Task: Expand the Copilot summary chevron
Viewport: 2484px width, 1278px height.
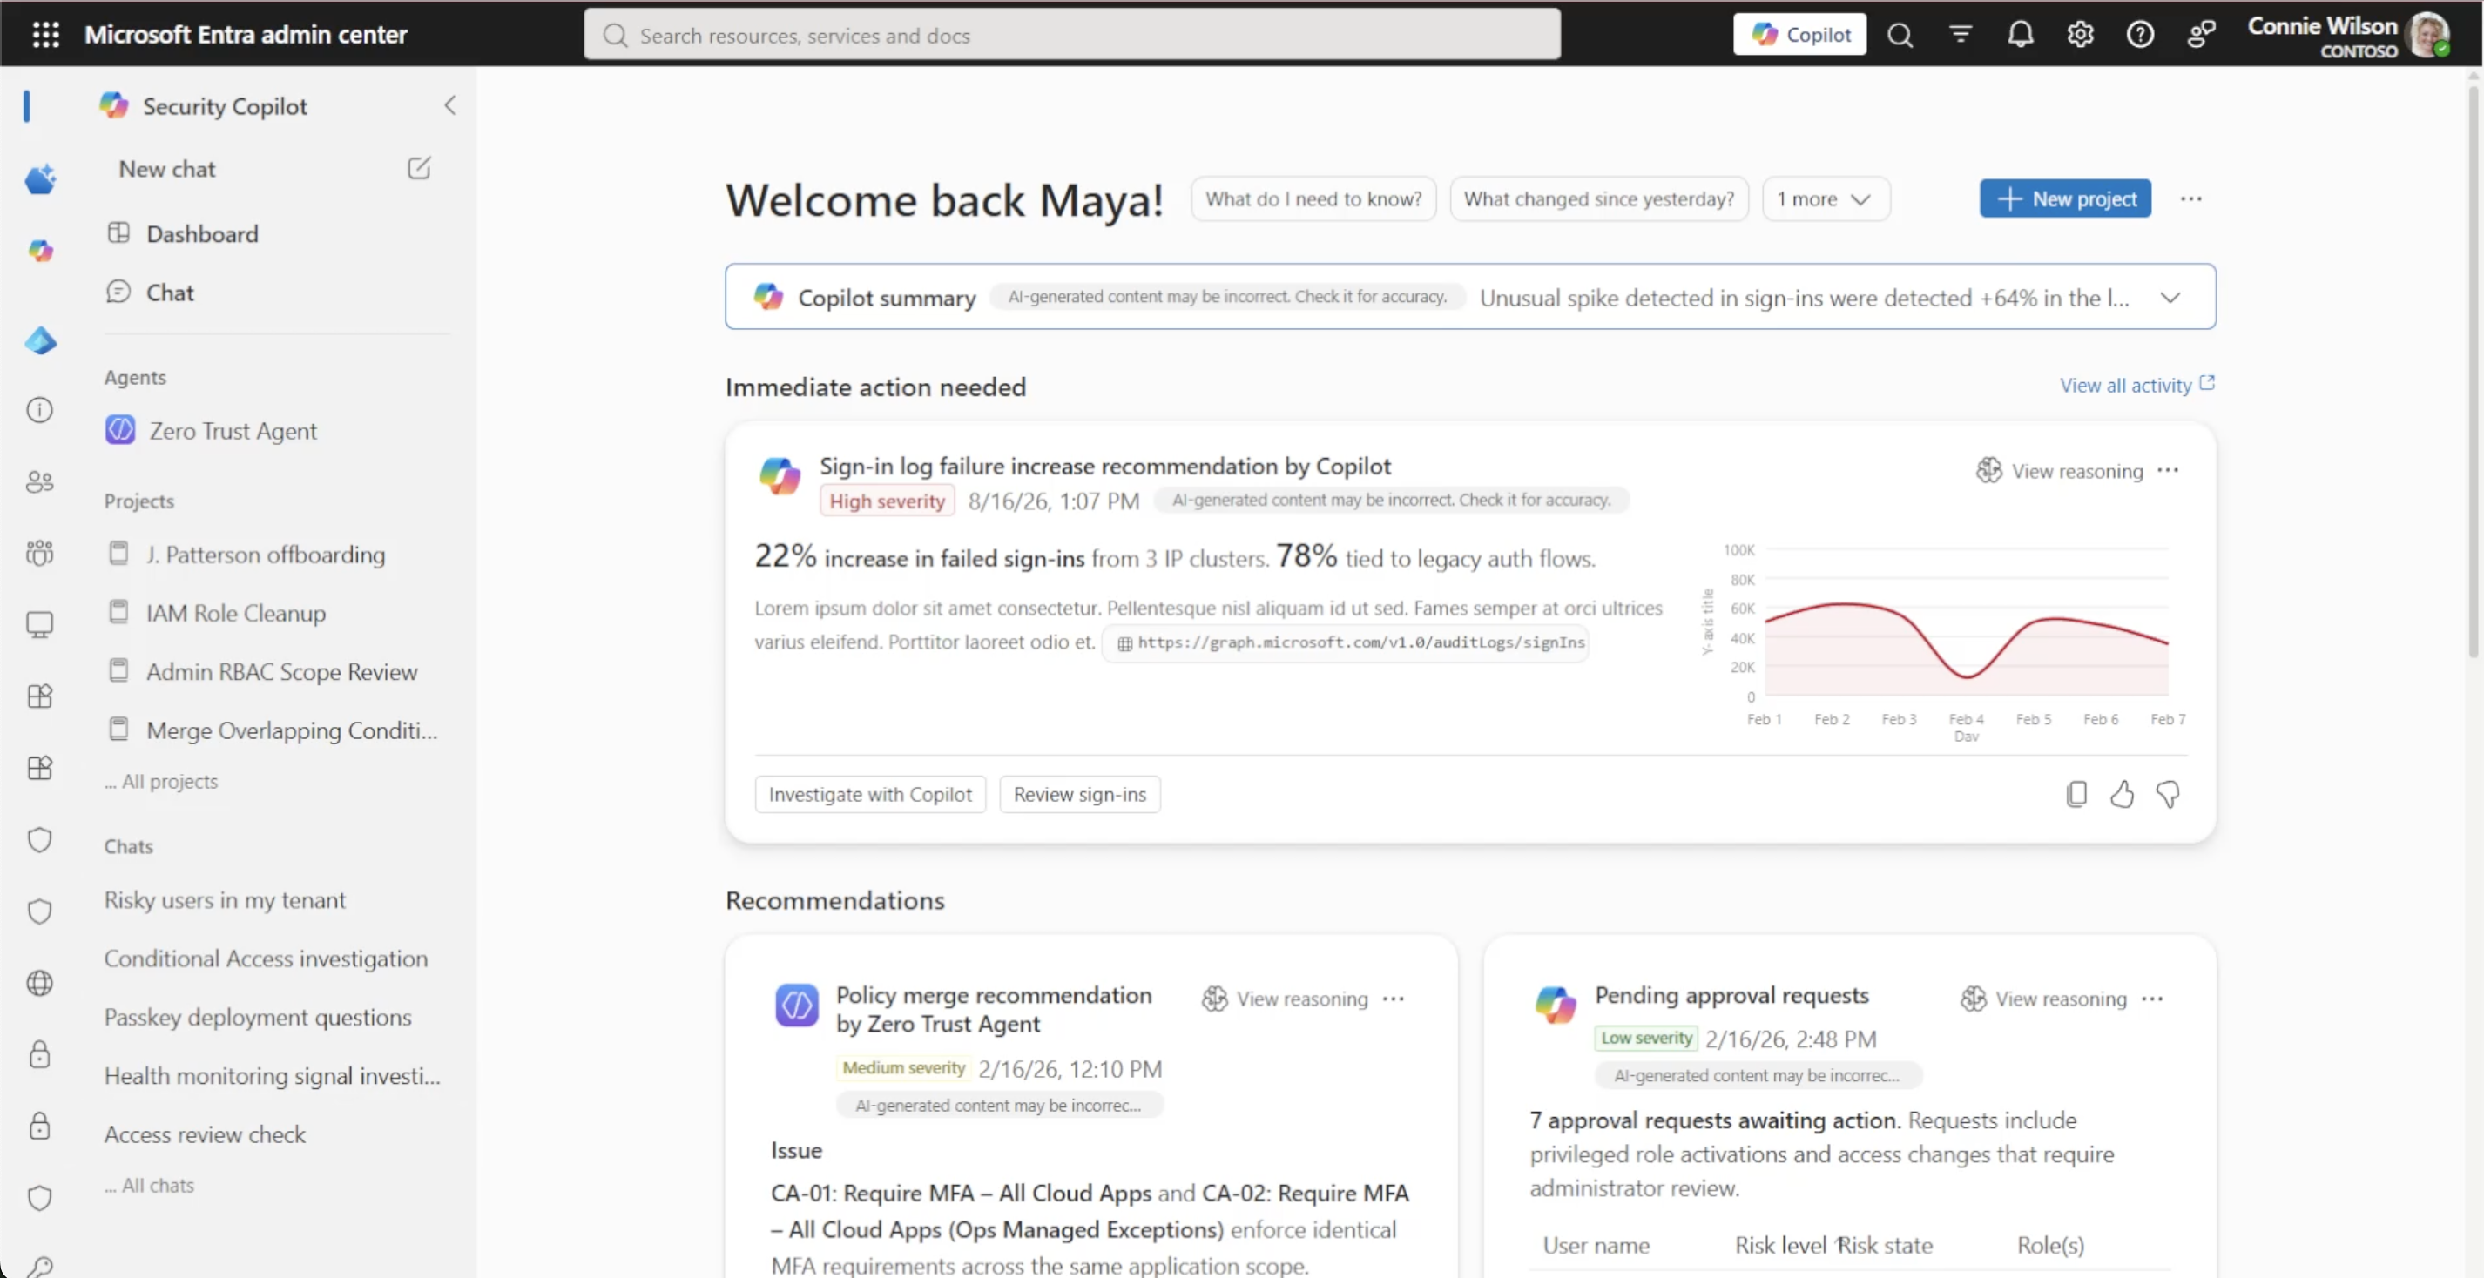Action: click(2170, 297)
